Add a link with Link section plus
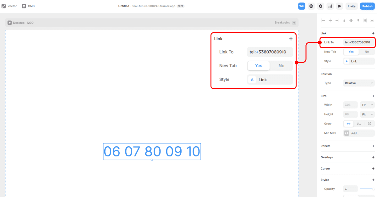 373,33
